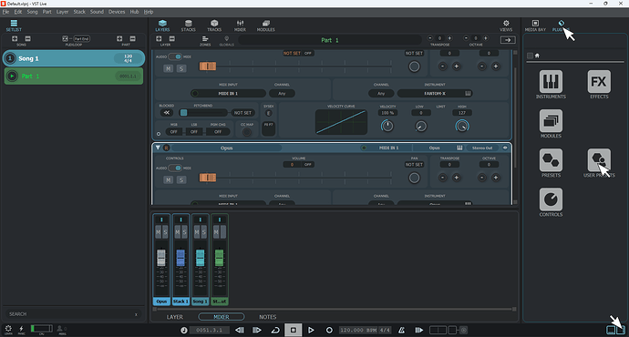Toggle the metronome icon in transport bar
This screenshot has height=337, width=629.
[x=401, y=331]
